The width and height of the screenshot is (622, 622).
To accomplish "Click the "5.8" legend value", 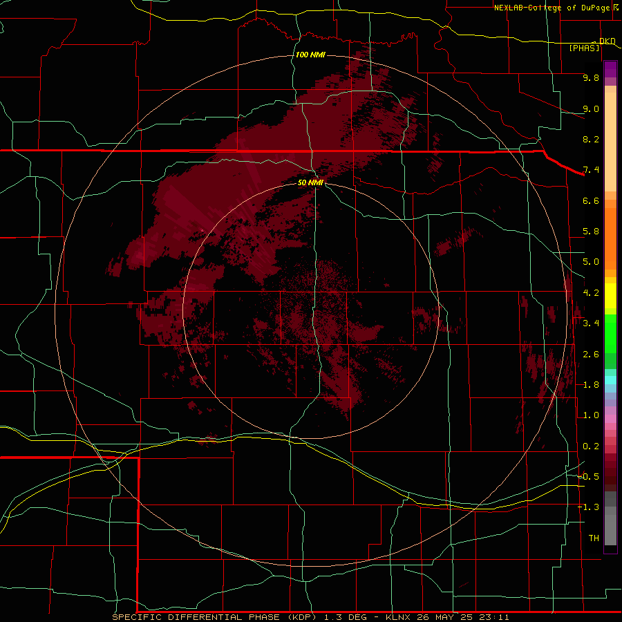I will pos(591,232).
